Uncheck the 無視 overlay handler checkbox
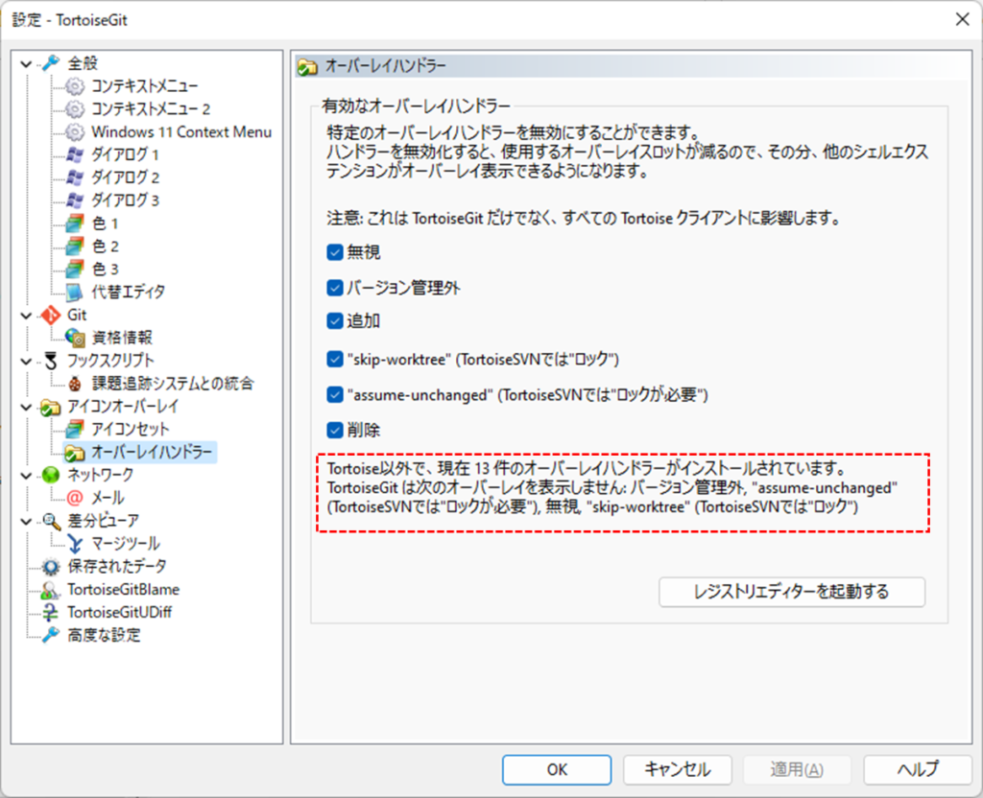 [x=335, y=252]
